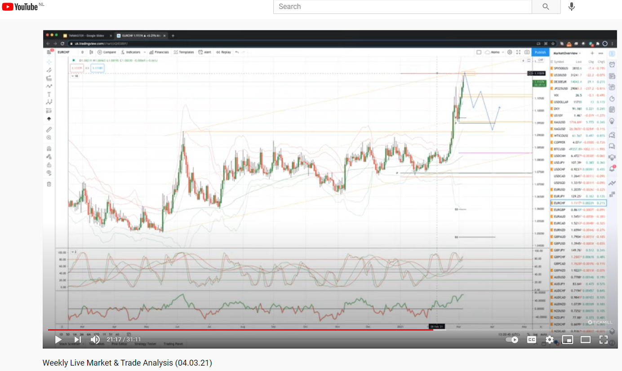Click the magnifier search button
The height and width of the screenshot is (371, 622).
click(546, 7)
